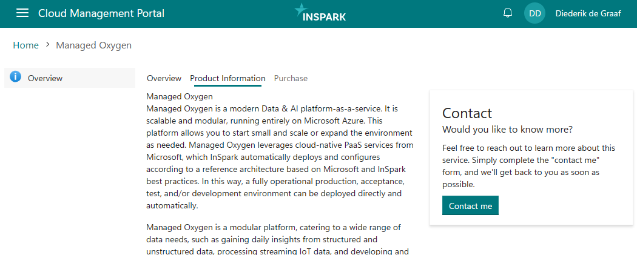Switch to the Product Information tab
The width and height of the screenshot is (637, 255).
click(227, 79)
